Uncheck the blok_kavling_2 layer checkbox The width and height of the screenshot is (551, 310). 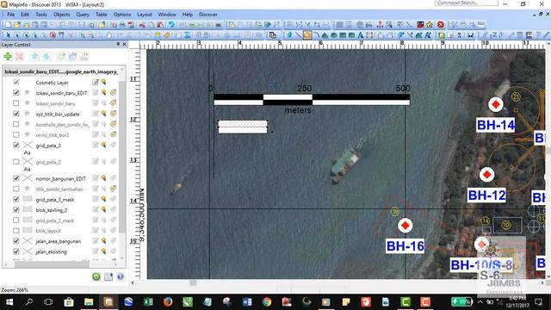pyautogui.click(x=15, y=210)
